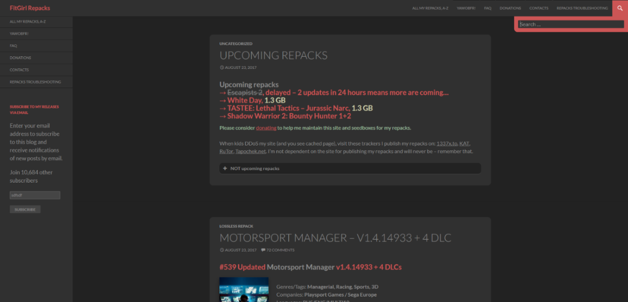Open the Upcoming Repacks post title
Screen dimensions: 628x302
tap(273, 55)
